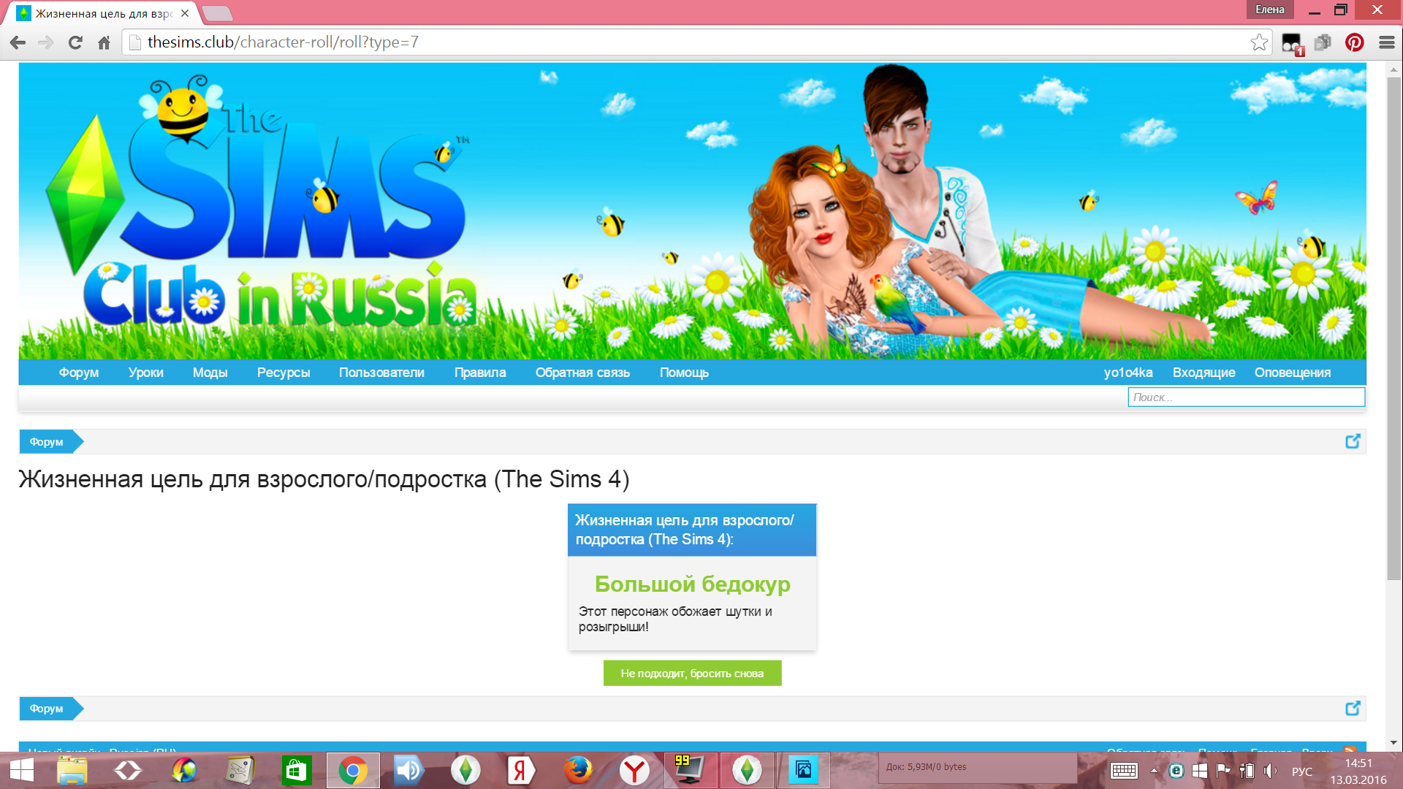
Task: Click the Action Center flag tray icon
Action: (1223, 771)
